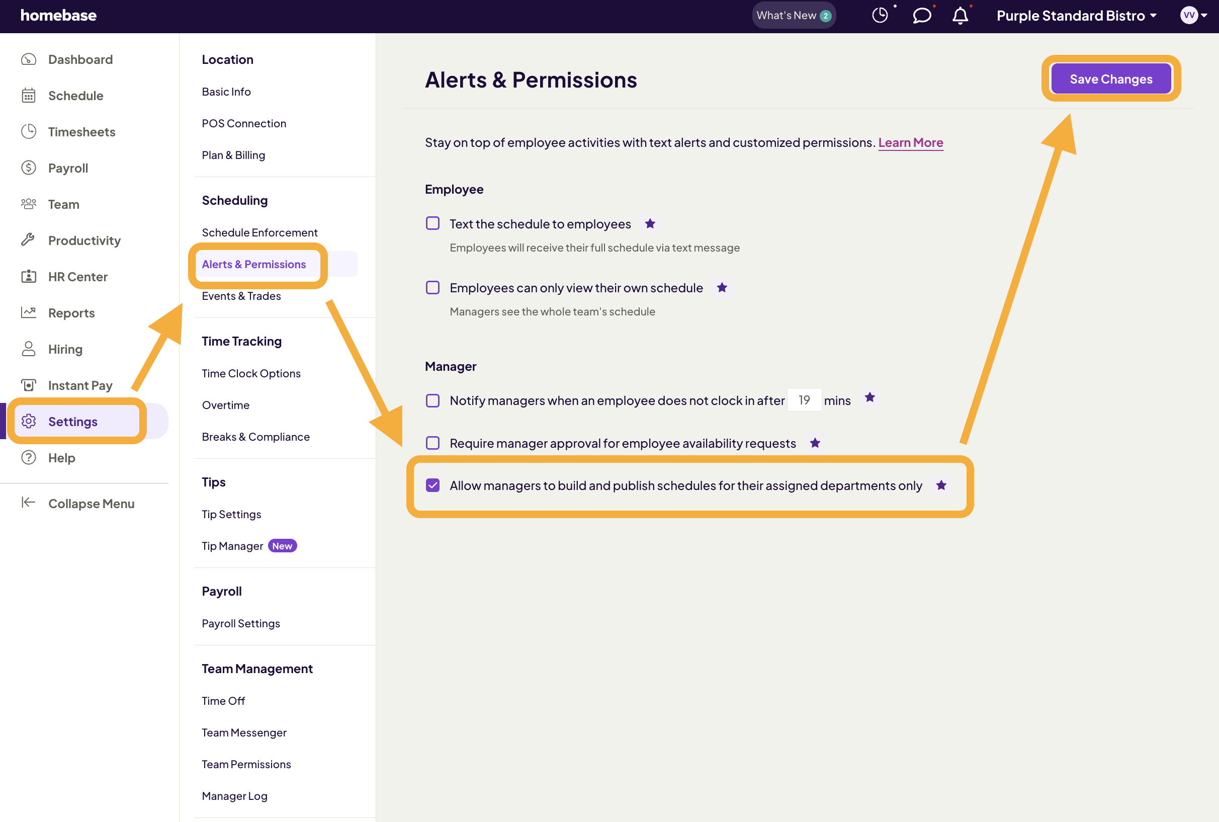Enable texting the schedule to employees
The width and height of the screenshot is (1219, 822).
pos(432,223)
